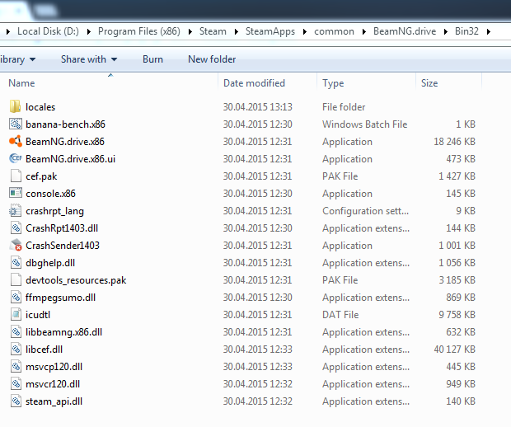Viewport: 511px width, 427px height.
Task: Click the steam_api.dll file icon
Action: (16, 401)
